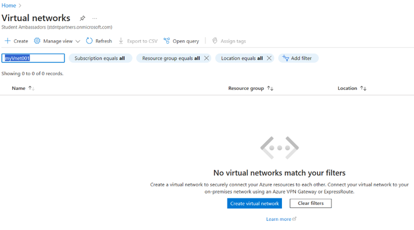Click the plus icon beside Create
Image resolution: width=414 pixels, height=230 pixels.
coord(8,41)
